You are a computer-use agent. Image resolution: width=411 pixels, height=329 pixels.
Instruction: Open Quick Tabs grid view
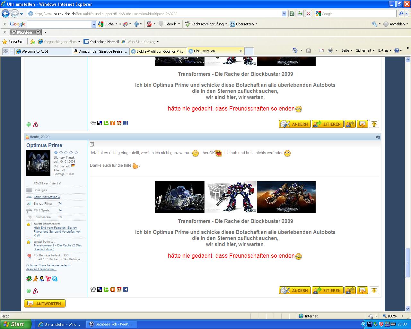click(6, 51)
